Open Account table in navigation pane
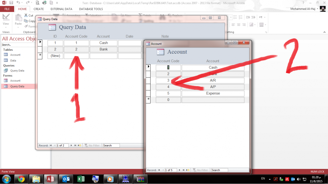This screenshot has width=328, height=184. [x=15, y=55]
